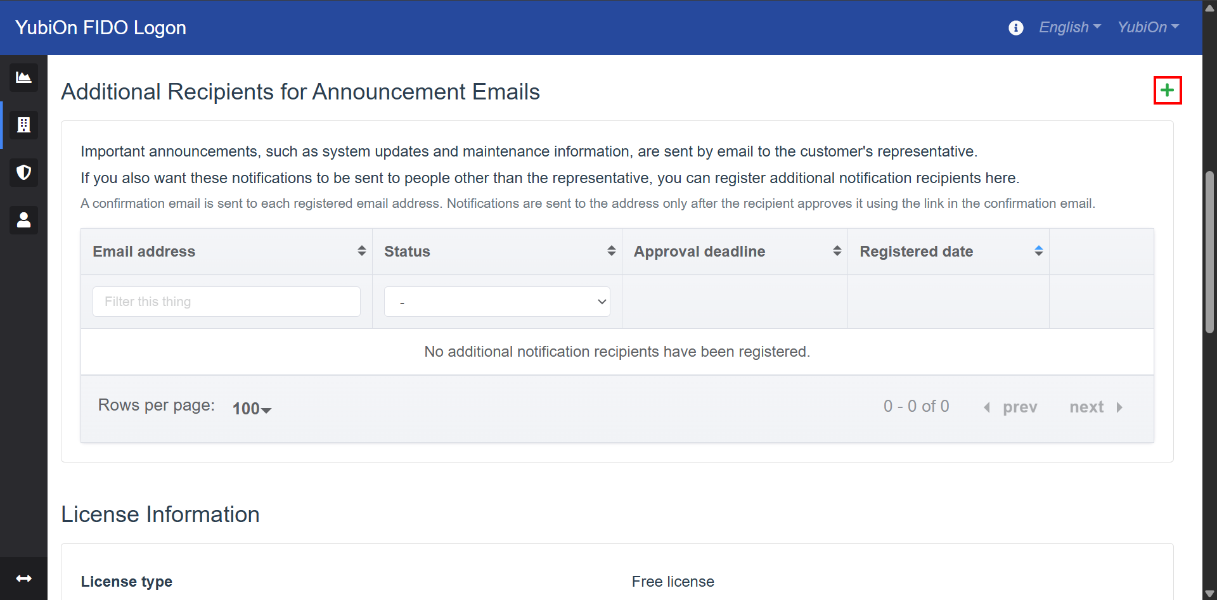The width and height of the screenshot is (1217, 600).
Task: Expand sidebar with double-arrow icon
Action: click(23, 578)
